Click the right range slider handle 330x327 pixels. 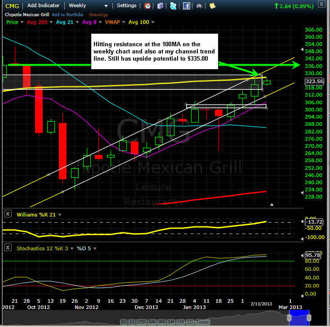309,318
